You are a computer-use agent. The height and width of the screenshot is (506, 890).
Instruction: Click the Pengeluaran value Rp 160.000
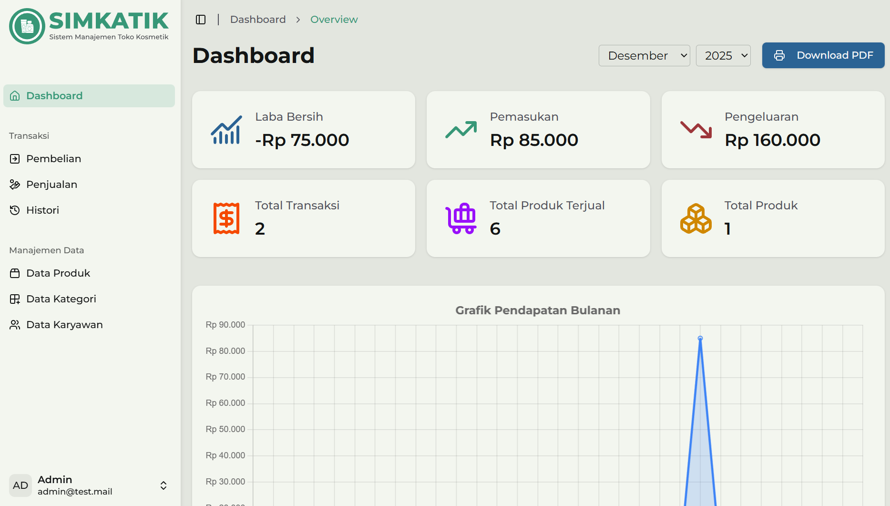pos(772,140)
